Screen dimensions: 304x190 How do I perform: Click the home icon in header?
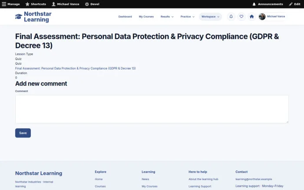pyautogui.click(x=251, y=16)
